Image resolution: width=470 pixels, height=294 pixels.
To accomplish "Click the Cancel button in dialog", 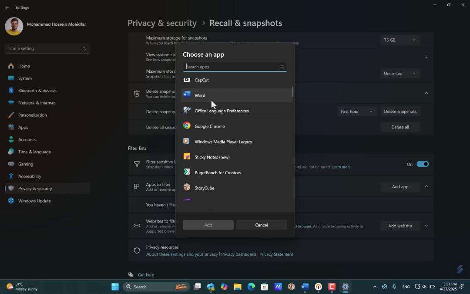I will (x=262, y=225).
